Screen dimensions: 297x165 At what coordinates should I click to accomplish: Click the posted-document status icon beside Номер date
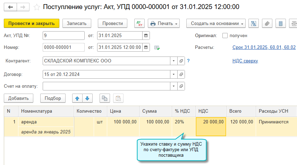pos(157,48)
